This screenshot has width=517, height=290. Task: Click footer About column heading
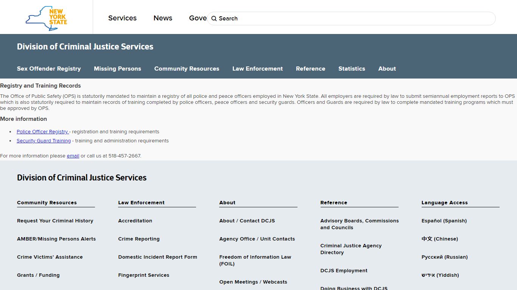click(227, 203)
